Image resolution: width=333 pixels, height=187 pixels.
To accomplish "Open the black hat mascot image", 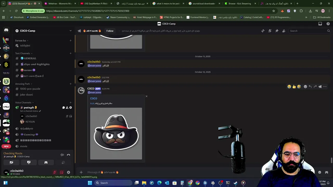I will click(x=116, y=133).
